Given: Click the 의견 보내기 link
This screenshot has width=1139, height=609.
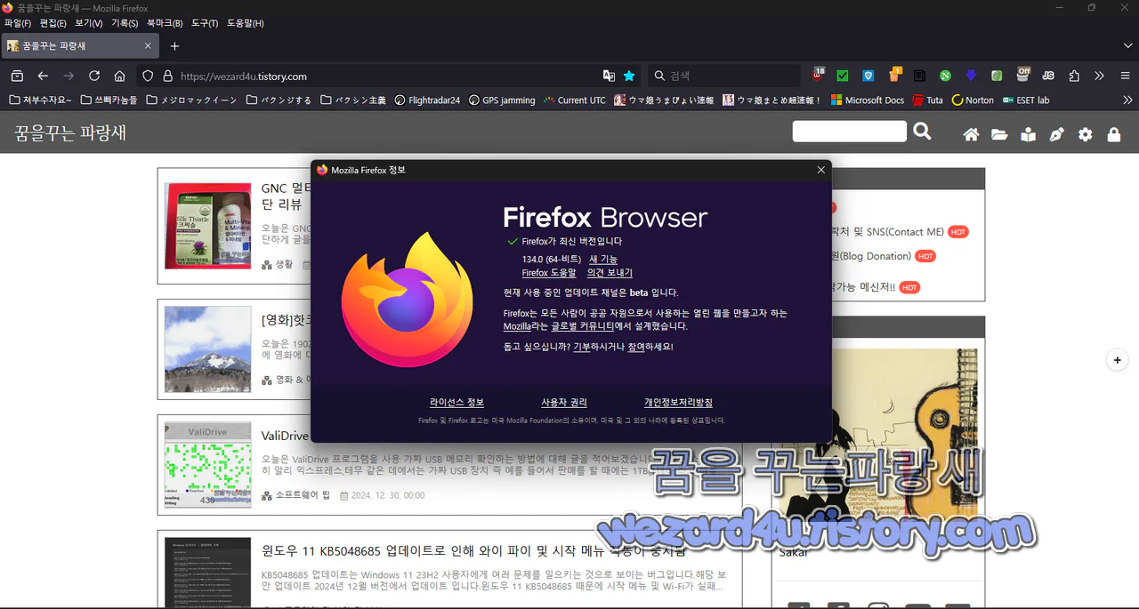Looking at the screenshot, I should click(610, 273).
